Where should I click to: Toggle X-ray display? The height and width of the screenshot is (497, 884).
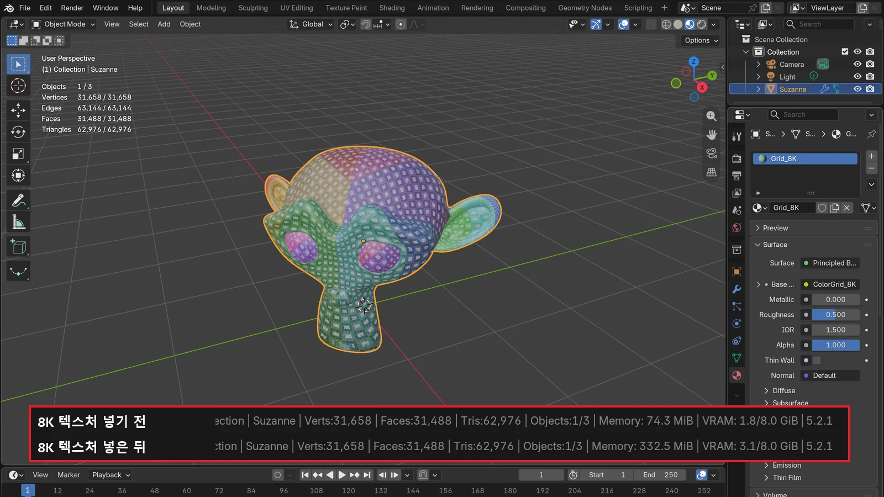[x=651, y=24]
